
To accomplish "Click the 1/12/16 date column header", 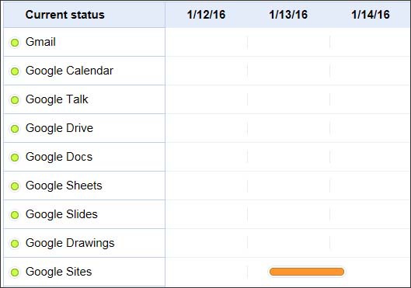I will pyautogui.click(x=207, y=15).
